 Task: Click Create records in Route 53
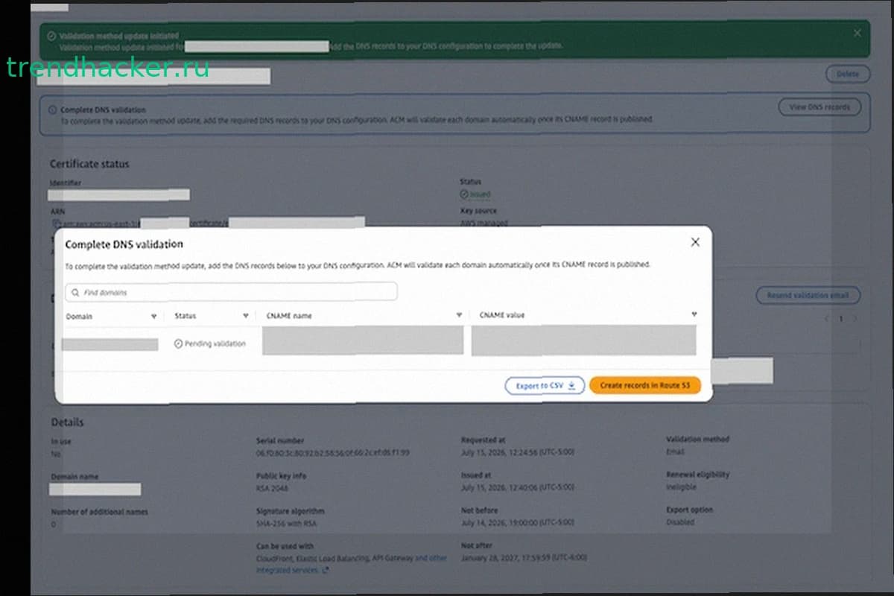(x=645, y=386)
